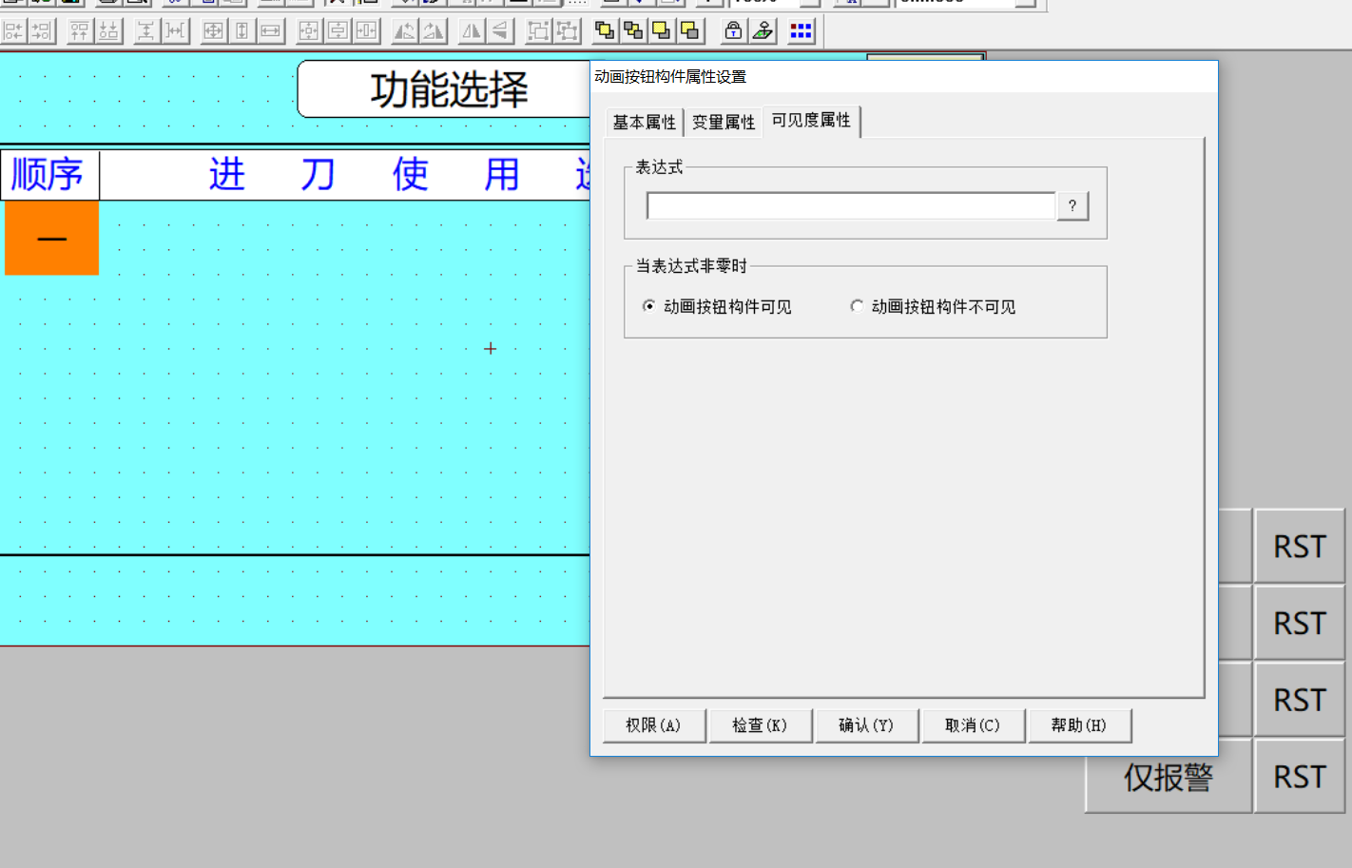Viewport: 1352px width, 868px height.
Task: Open expression picker with the ? button
Action: 1072,205
